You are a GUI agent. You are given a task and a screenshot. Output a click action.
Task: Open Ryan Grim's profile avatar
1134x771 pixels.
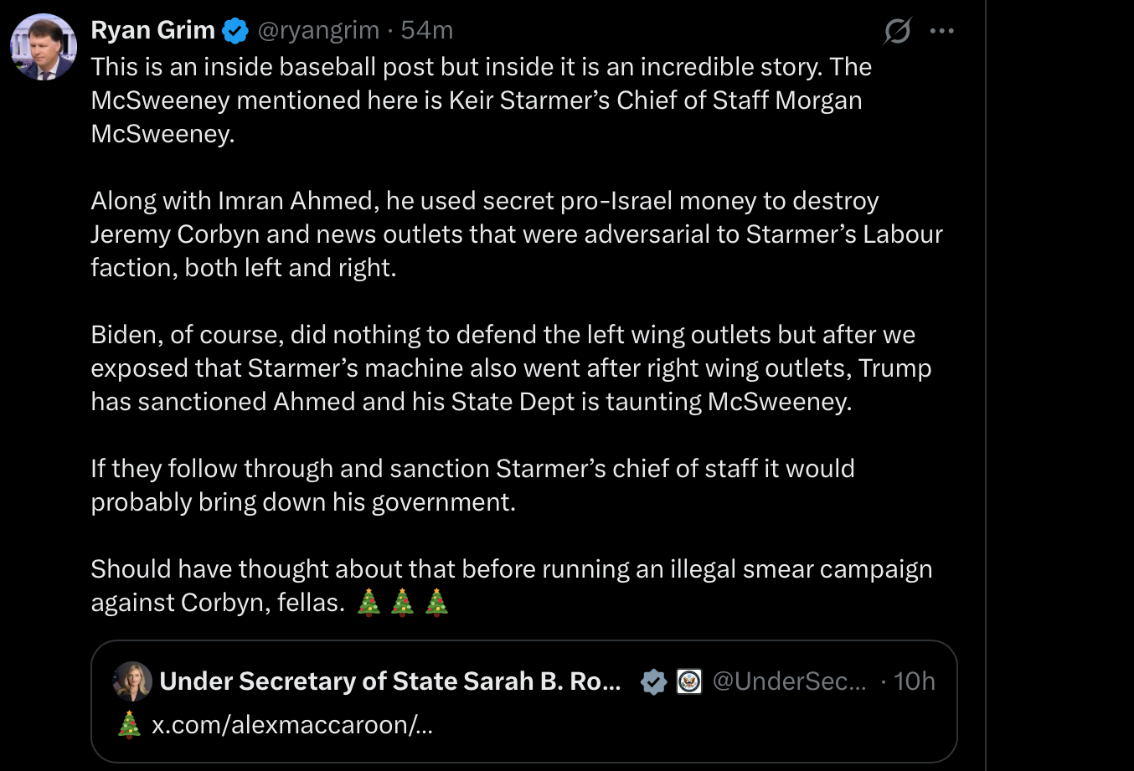pos(44,47)
